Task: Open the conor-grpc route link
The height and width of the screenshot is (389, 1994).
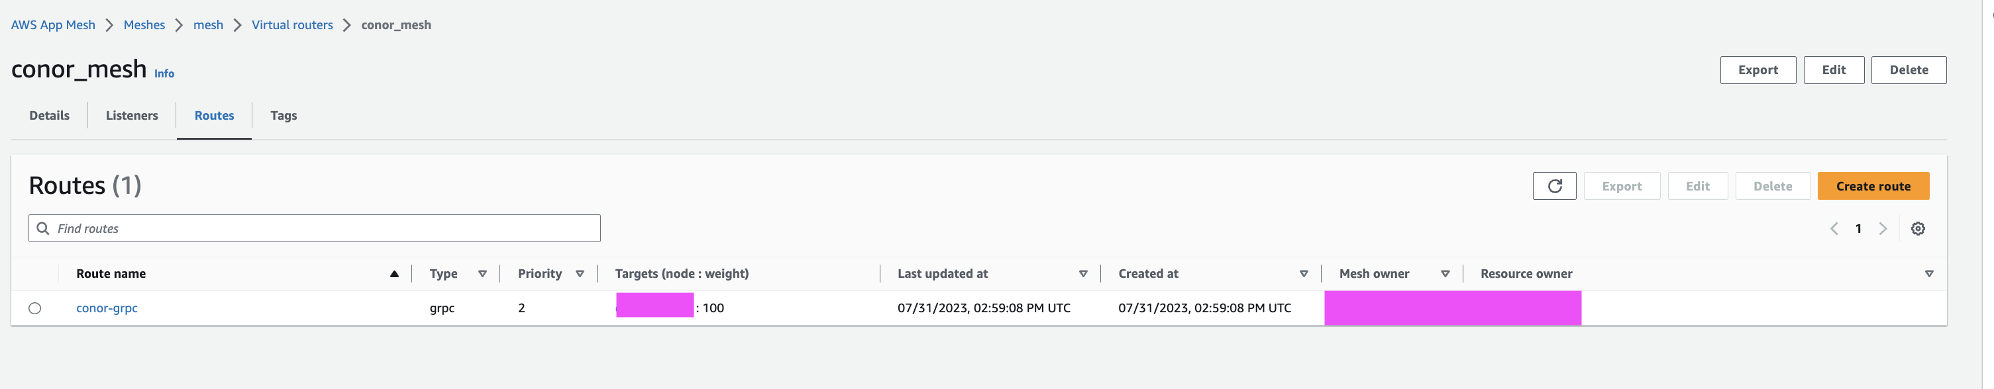Action: coord(107,307)
